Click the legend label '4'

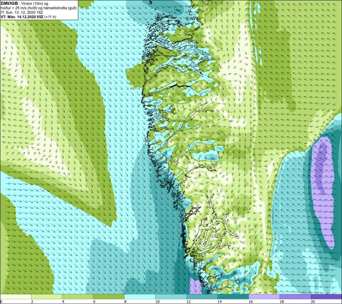tap(63, 302)
